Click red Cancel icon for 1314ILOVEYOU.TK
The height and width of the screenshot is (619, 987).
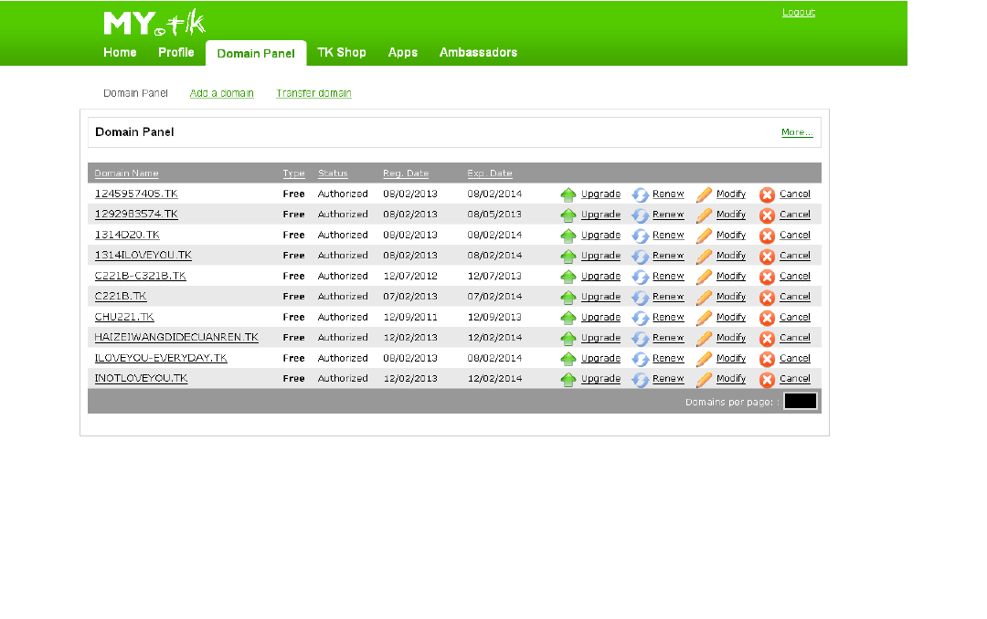767,257
